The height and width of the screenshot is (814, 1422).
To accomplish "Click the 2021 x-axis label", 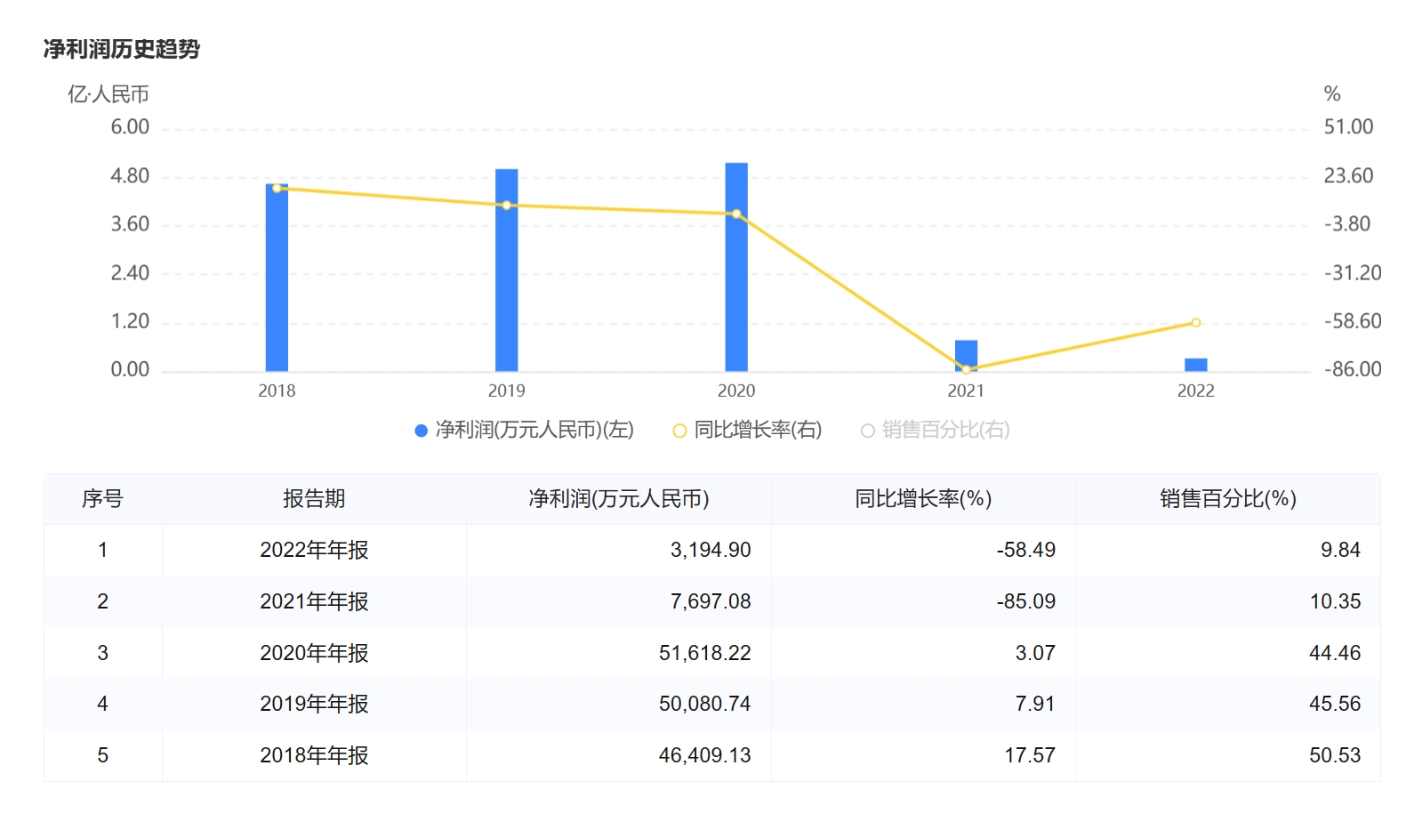I will pos(966,391).
